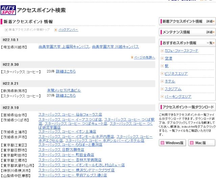Open the ビジネスエリア category
The image size is (216, 179).
176,74
